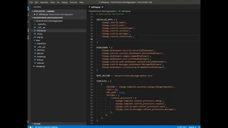Expand the migrations folder
The height and width of the screenshot is (128, 228).
tap(35, 43)
